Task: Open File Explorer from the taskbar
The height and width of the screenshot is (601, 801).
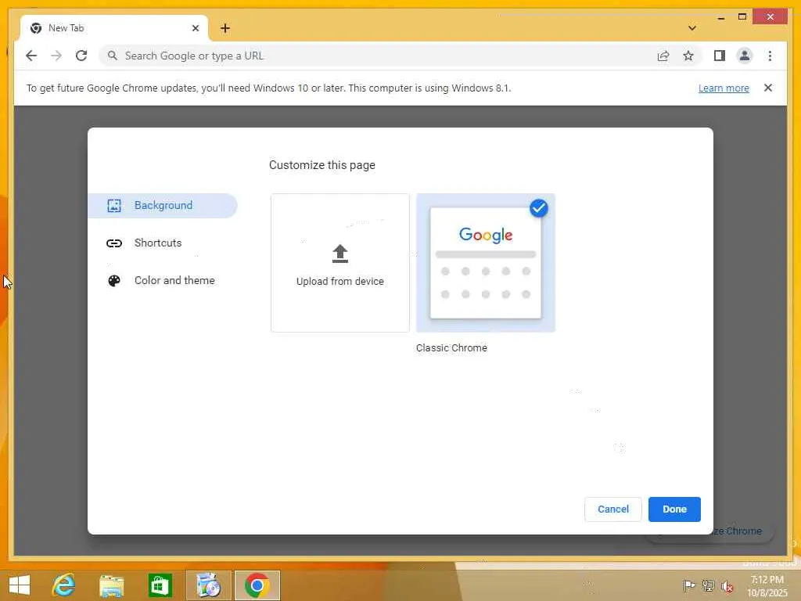Action: pos(112,585)
